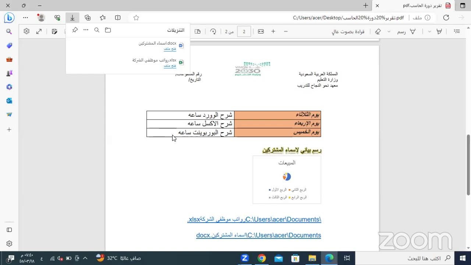Open the Bing Copilot sidebar icon
This screenshot has width=471, height=265.
click(9, 17)
